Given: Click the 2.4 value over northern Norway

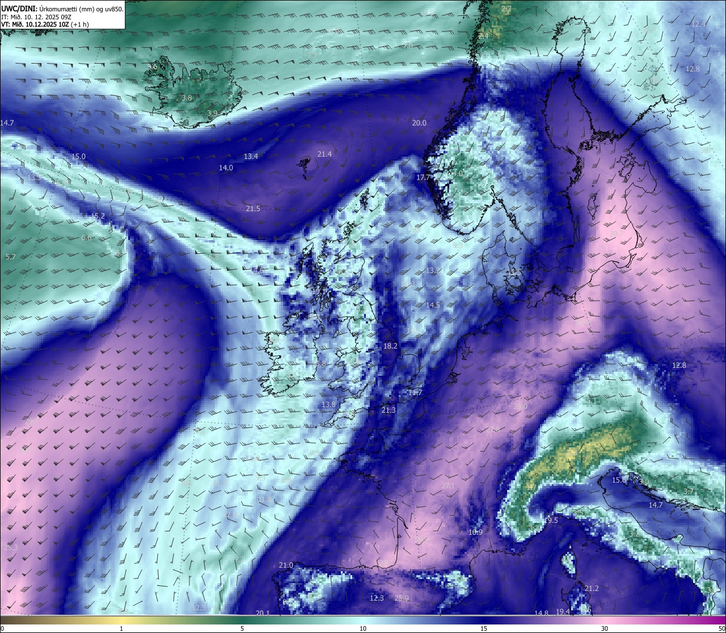Looking at the screenshot, I should (483, 35).
